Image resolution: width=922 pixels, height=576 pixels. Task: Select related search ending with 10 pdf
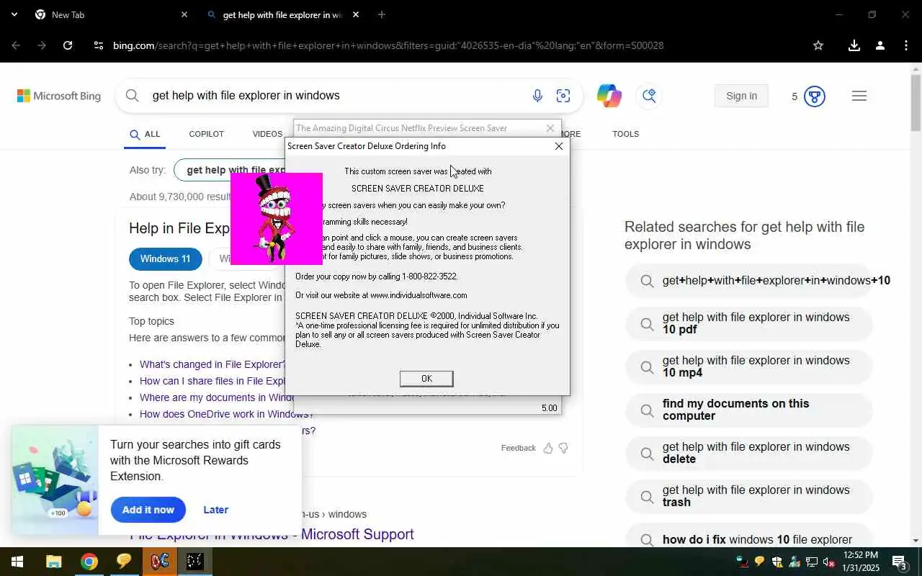[x=749, y=323]
